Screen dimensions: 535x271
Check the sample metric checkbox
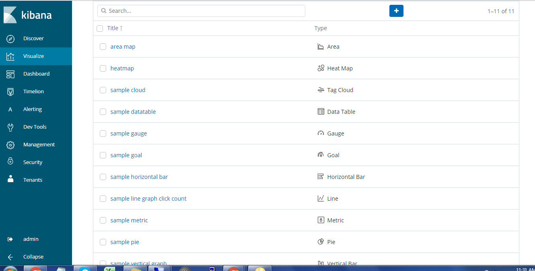pos(103,220)
